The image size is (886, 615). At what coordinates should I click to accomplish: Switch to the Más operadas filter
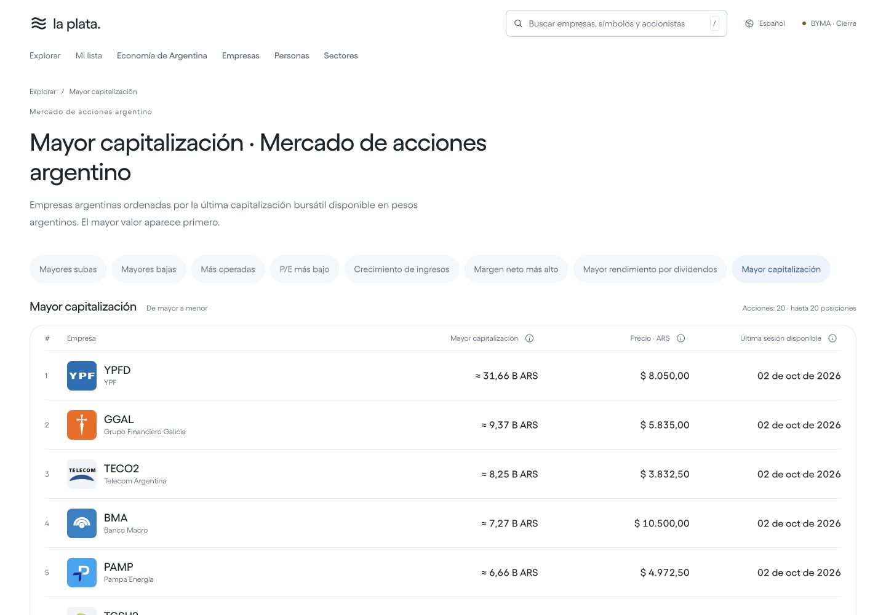228,269
